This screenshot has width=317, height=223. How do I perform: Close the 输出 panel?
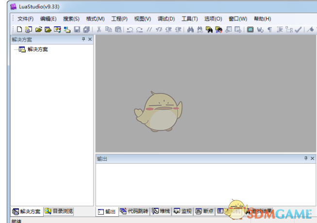pyautogui.click(x=312, y=158)
